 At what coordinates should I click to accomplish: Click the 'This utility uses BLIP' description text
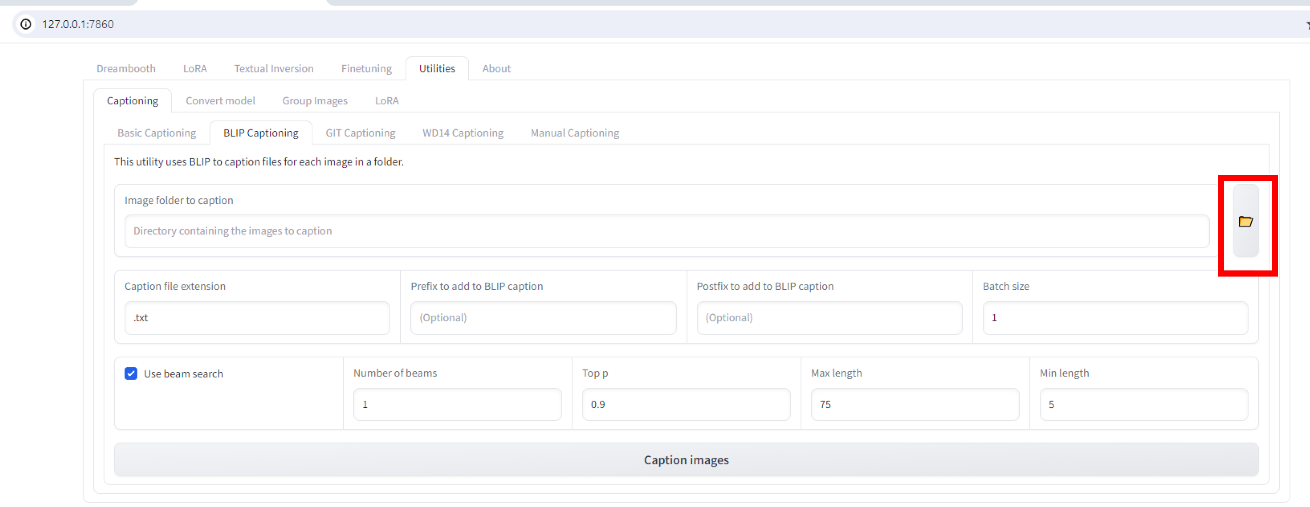pyautogui.click(x=259, y=162)
